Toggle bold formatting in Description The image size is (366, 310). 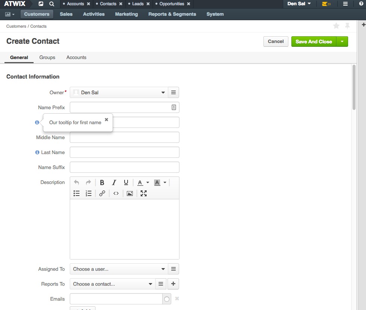click(102, 182)
